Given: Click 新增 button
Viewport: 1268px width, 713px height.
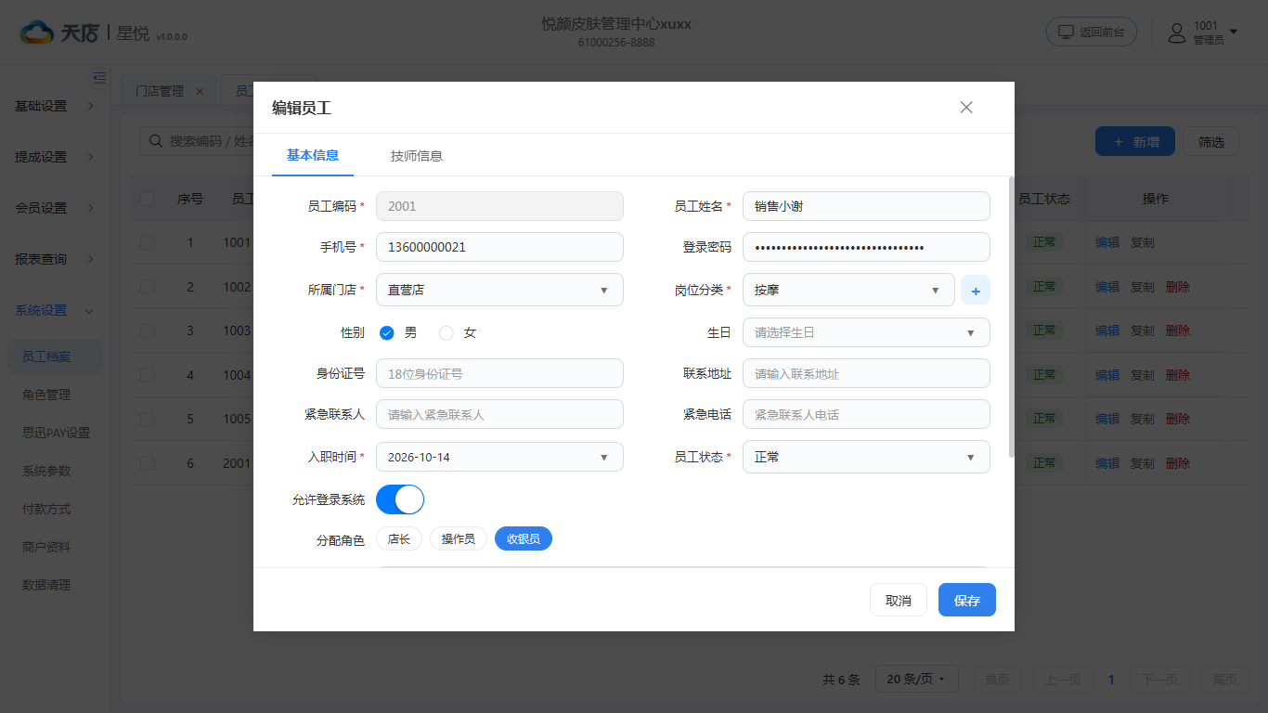Looking at the screenshot, I should pos(1135,141).
